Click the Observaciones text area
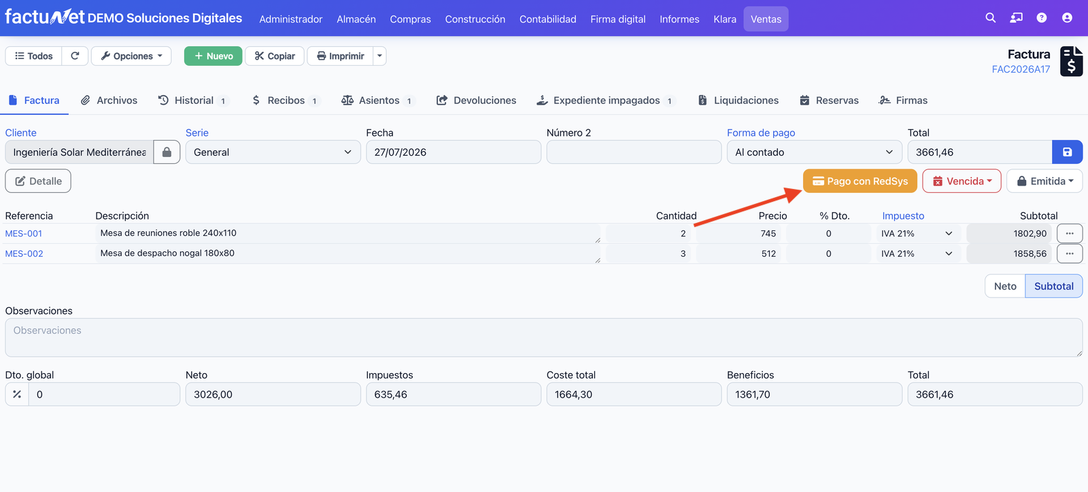Screen dimensions: 1088x492 [x=543, y=337]
